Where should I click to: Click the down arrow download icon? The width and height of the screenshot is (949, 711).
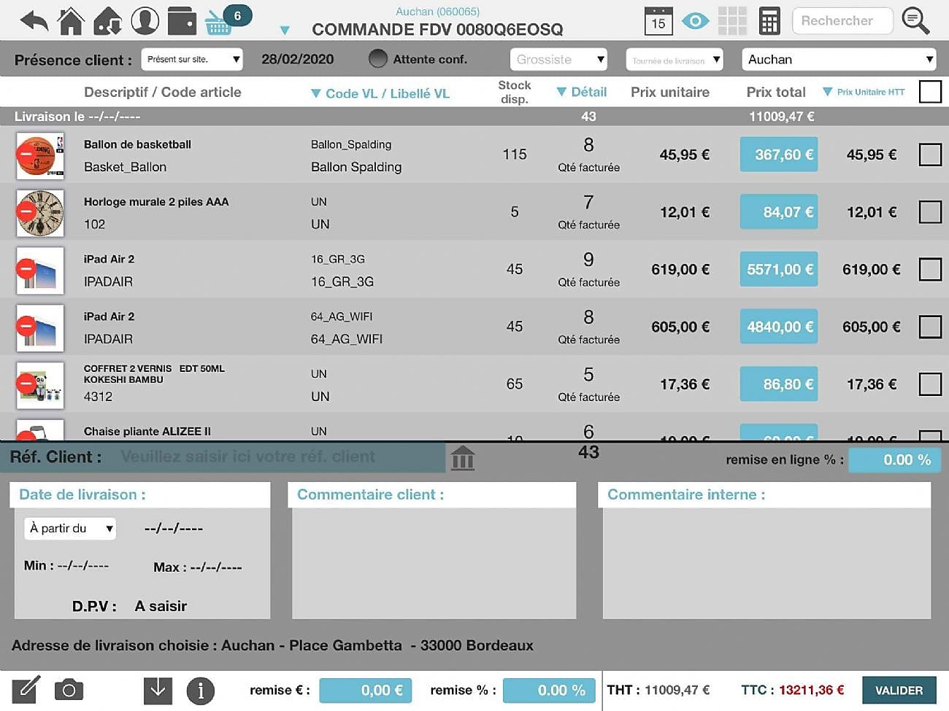158,690
